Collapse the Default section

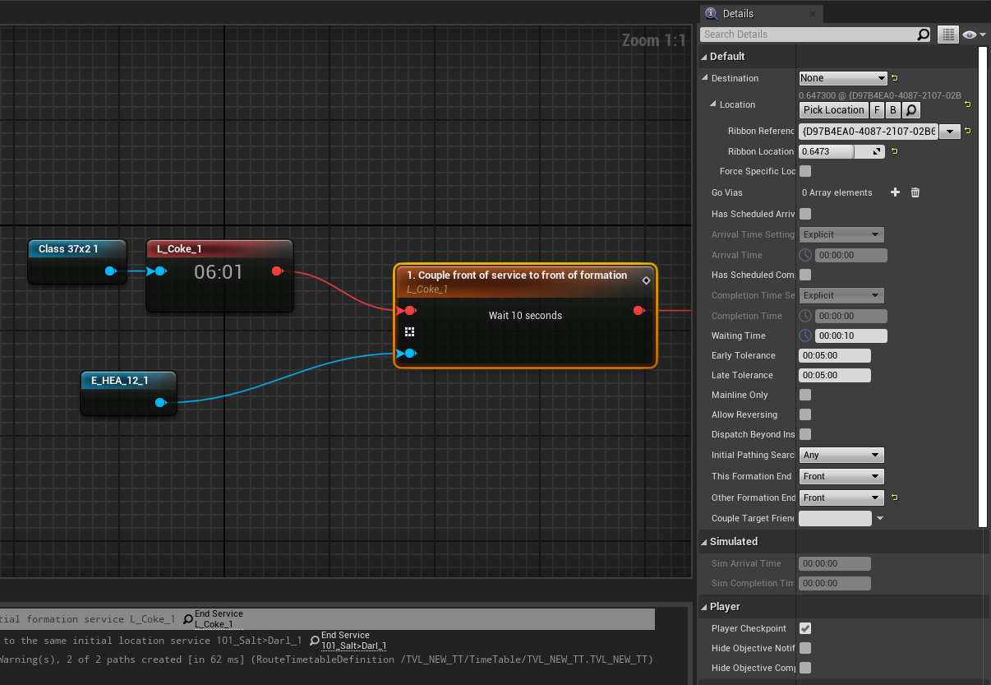click(704, 57)
